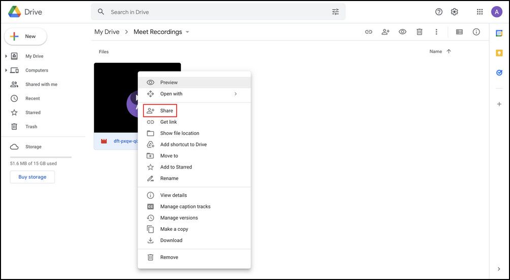
Task: Choose Download in context menu
Action: (194, 240)
